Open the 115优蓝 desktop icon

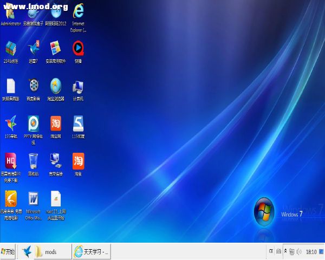[79, 123]
